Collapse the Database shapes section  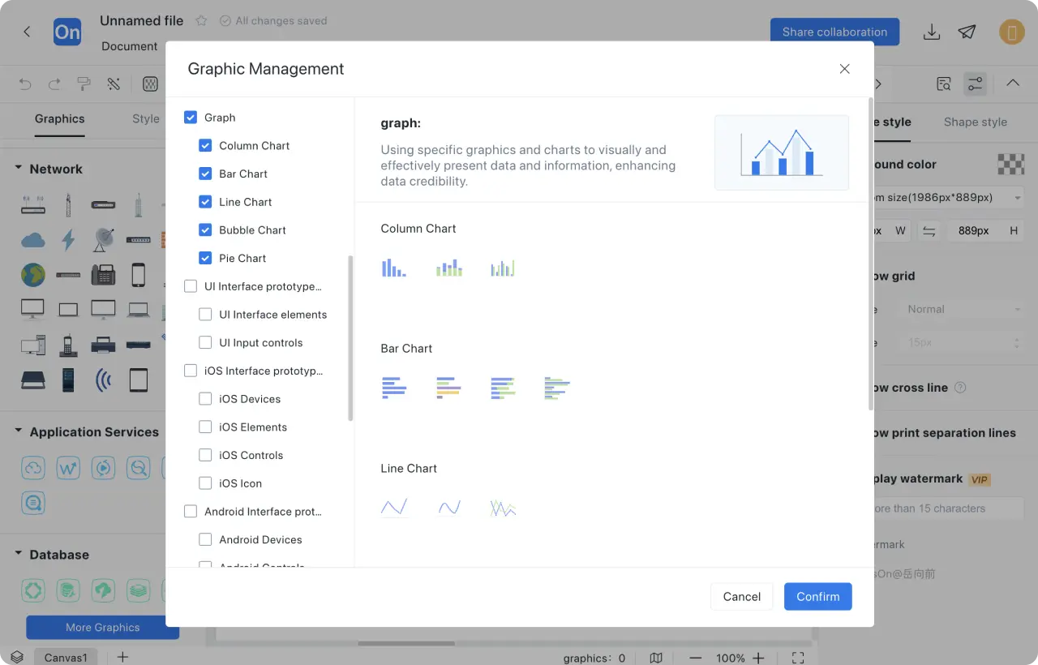pyautogui.click(x=18, y=554)
